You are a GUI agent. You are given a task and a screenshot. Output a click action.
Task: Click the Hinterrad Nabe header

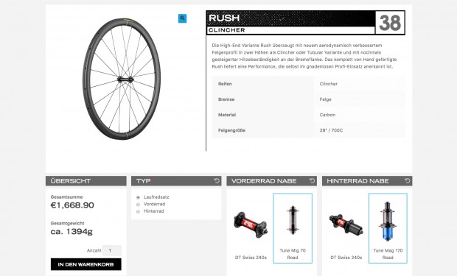[x=367, y=181]
